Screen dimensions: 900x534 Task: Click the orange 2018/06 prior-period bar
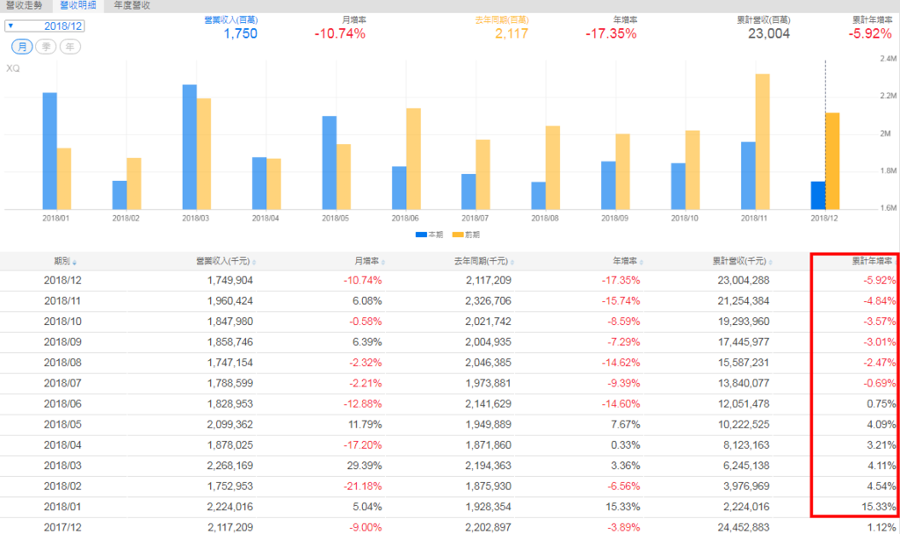pos(413,159)
